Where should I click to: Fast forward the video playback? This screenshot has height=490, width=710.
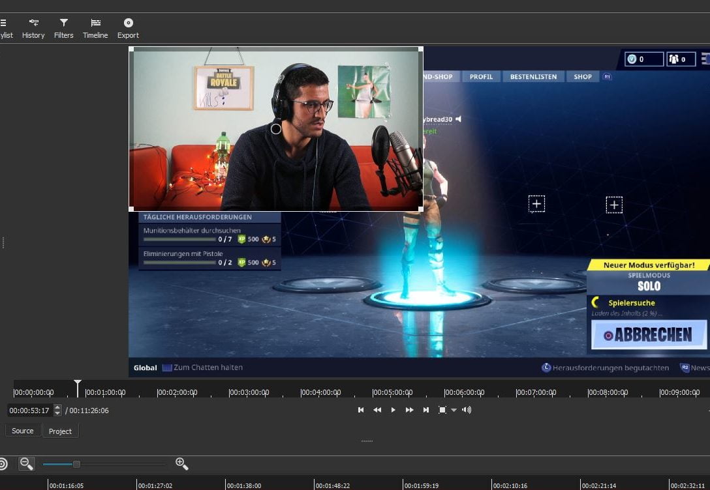(409, 410)
